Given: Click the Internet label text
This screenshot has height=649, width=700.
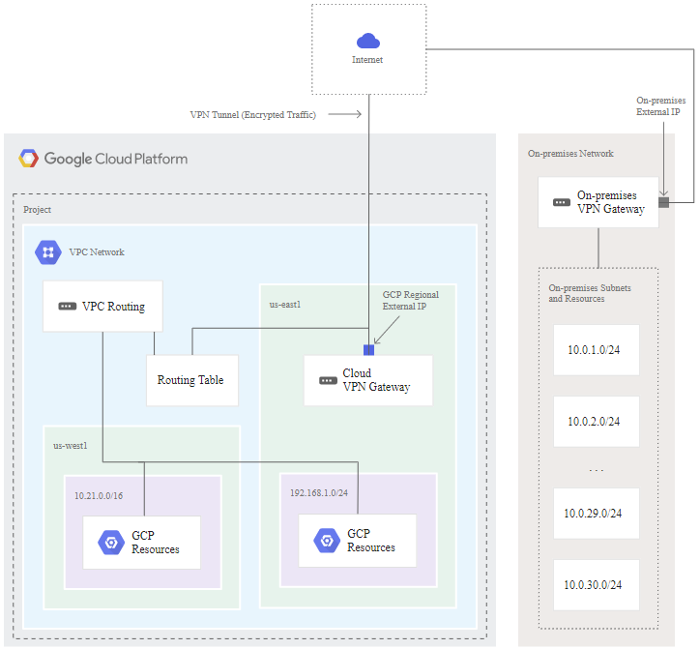Looking at the screenshot, I should pyautogui.click(x=367, y=60).
